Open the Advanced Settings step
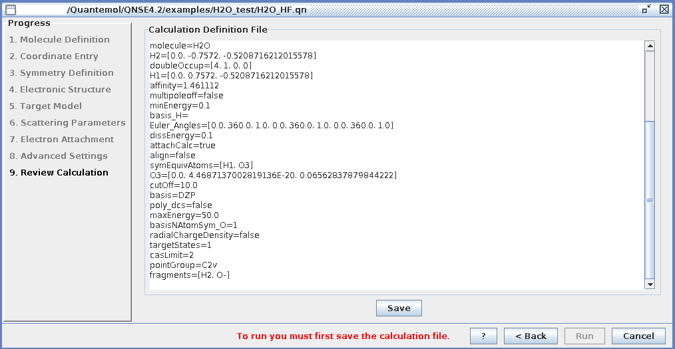The width and height of the screenshot is (675, 349). click(58, 156)
